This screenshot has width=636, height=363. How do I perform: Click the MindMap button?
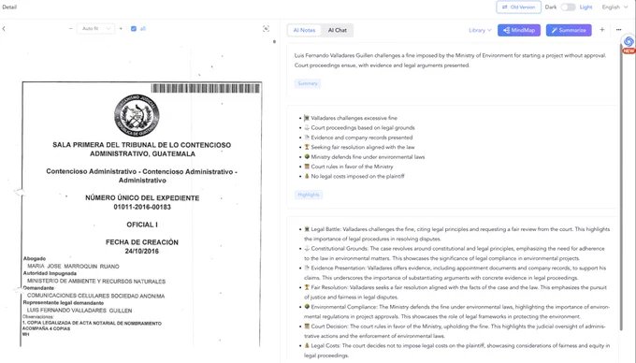pos(519,31)
